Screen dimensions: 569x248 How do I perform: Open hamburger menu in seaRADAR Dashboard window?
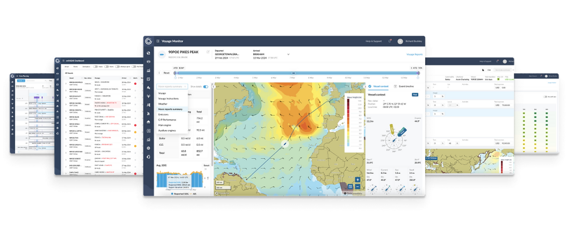tap(62, 61)
